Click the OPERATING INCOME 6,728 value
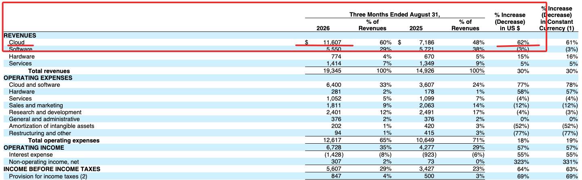Viewport: 582px width, 180px height. 334,148
